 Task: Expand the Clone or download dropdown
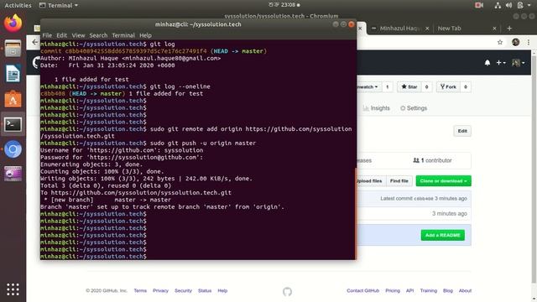point(444,181)
